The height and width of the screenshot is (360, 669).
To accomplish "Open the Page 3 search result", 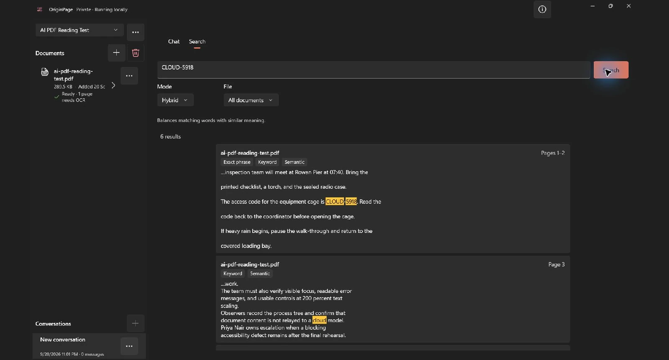I will click(393, 299).
